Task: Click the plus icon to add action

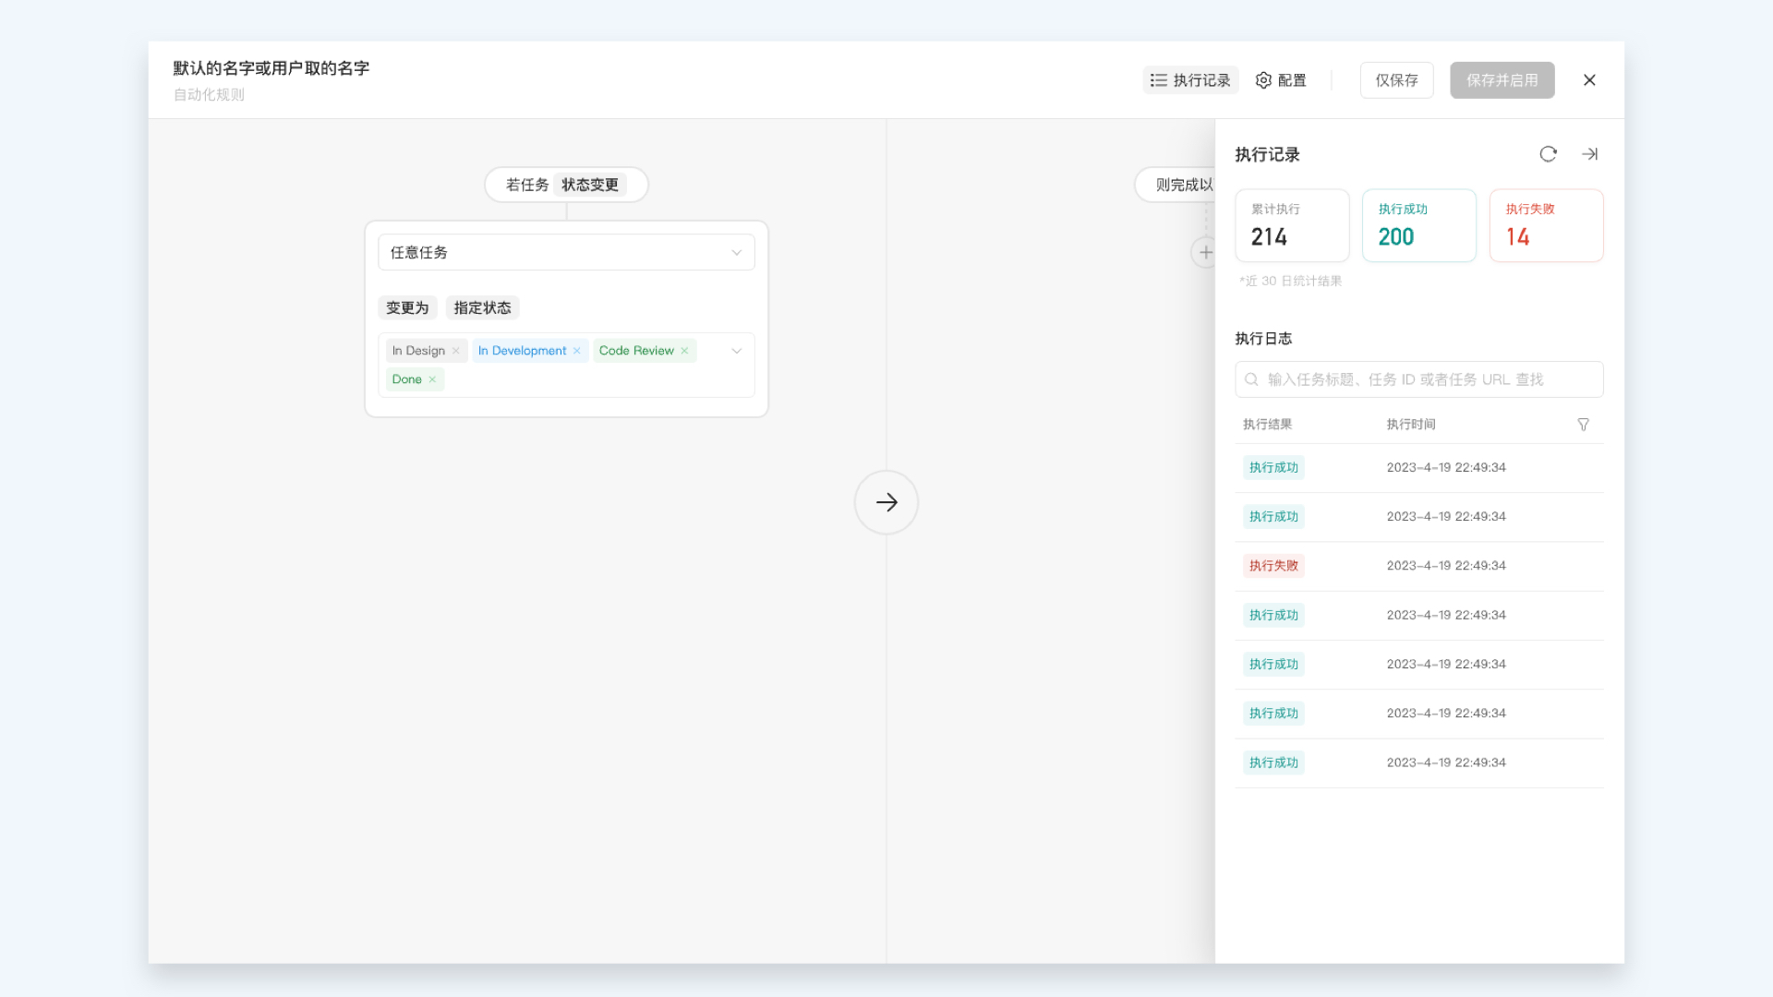Action: coord(1205,252)
